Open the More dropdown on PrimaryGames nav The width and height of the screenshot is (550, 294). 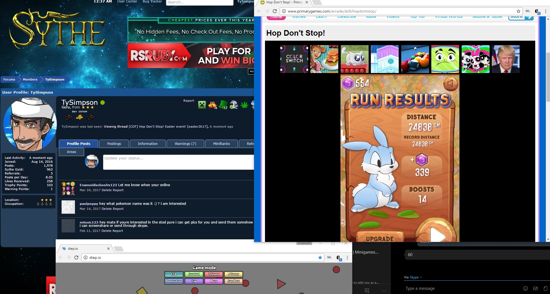(521, 17)
